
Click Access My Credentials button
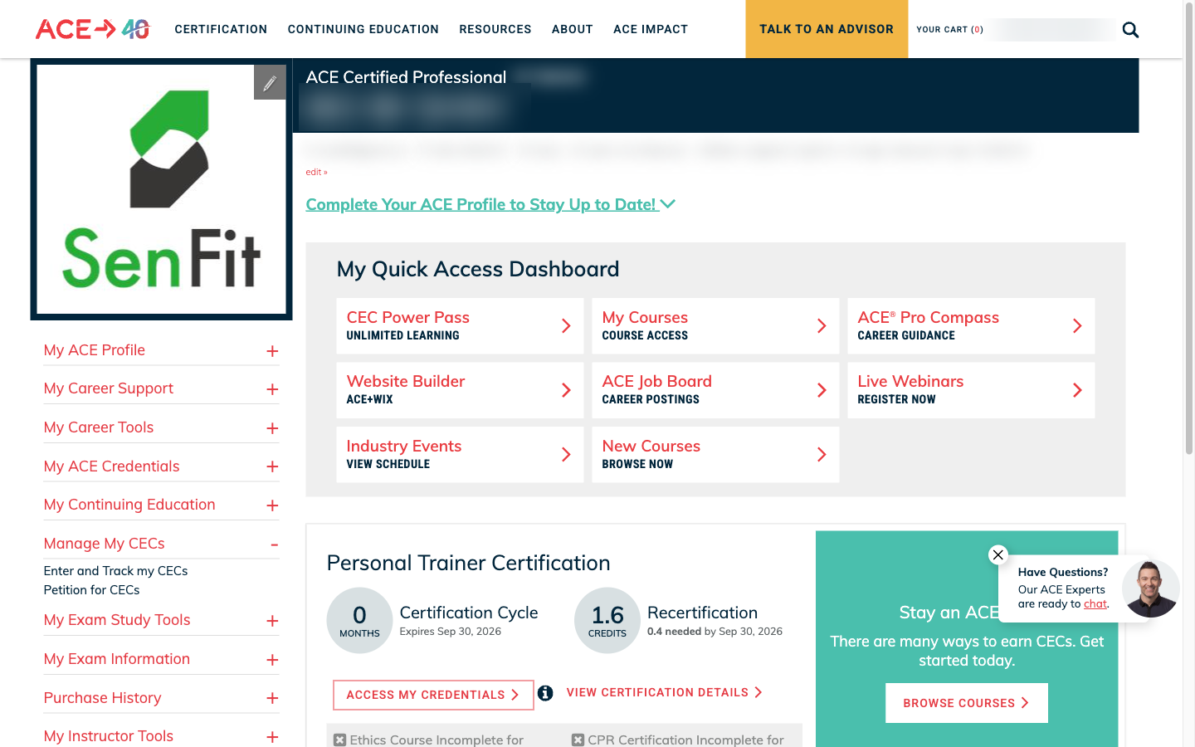point(433,695)
